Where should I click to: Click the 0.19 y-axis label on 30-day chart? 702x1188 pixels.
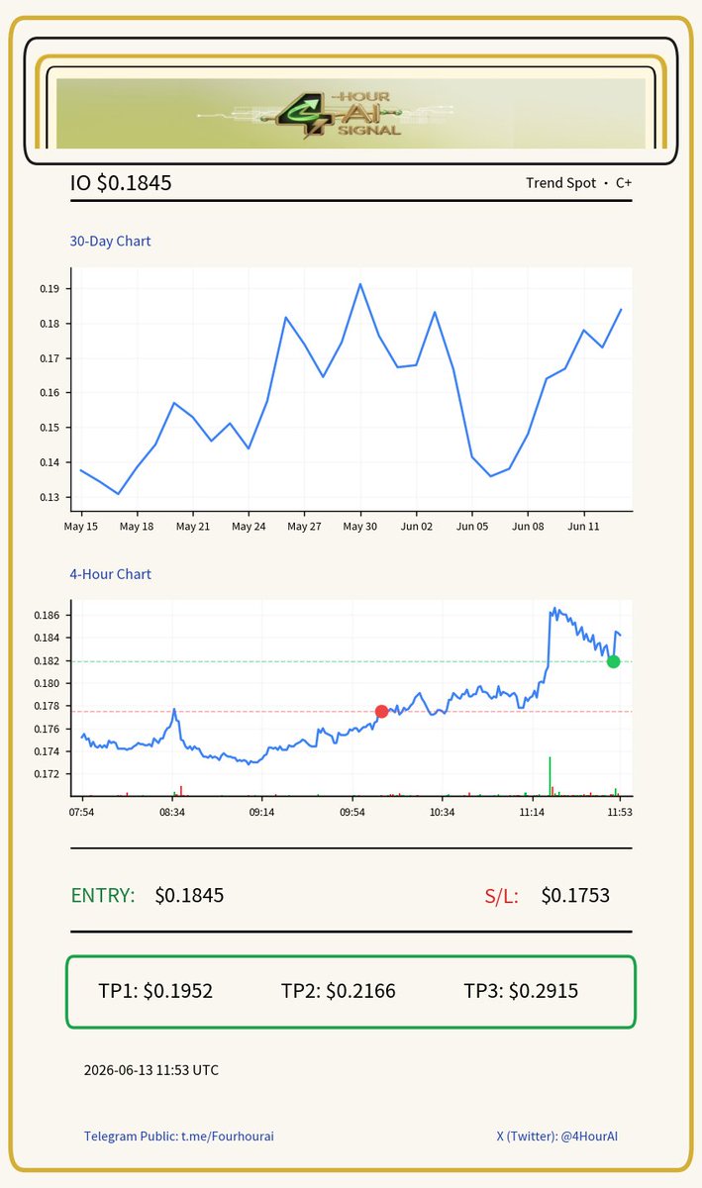point(50,289)
